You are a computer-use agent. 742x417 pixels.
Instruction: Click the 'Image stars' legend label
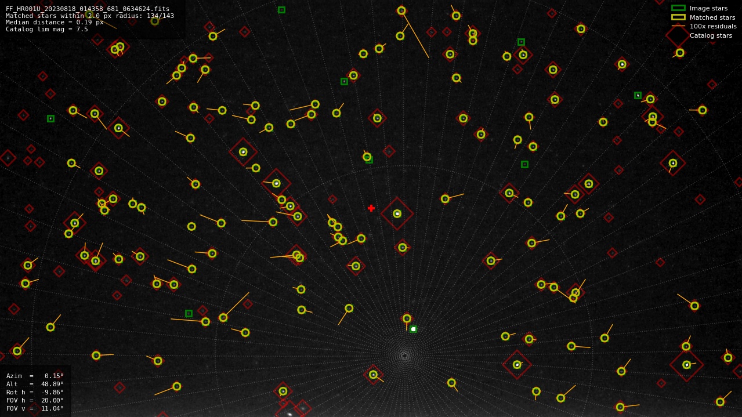708,8
